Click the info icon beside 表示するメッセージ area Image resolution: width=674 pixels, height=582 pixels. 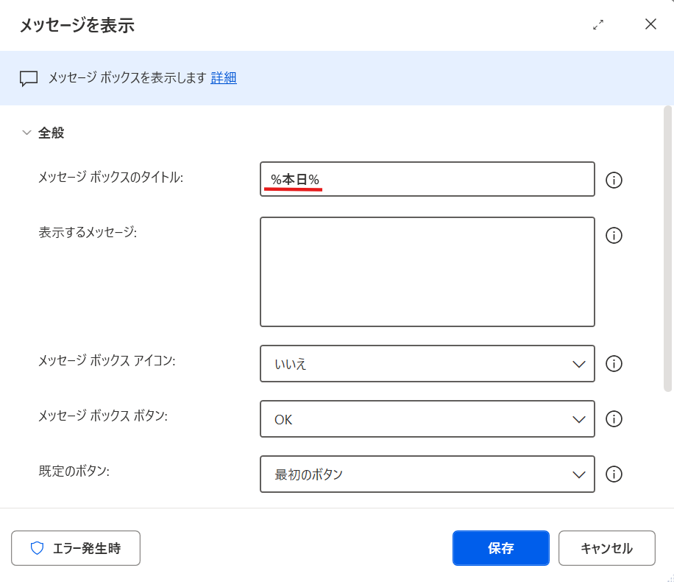pos(614,235)
